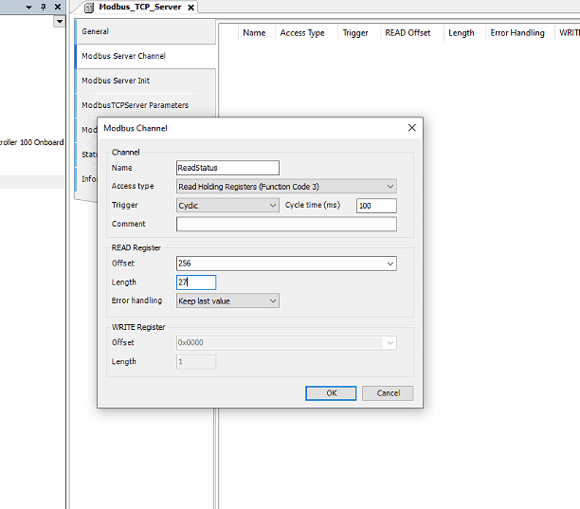Click the Access Type column header
580x509 pixels.
(x=302, y=33)
